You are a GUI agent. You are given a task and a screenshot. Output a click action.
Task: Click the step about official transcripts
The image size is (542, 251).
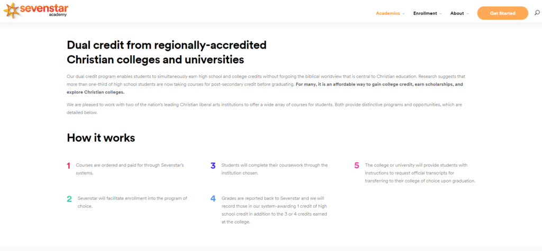420,173
